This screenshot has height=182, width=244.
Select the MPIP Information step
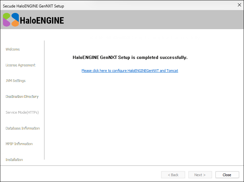[x=19, y=144]
